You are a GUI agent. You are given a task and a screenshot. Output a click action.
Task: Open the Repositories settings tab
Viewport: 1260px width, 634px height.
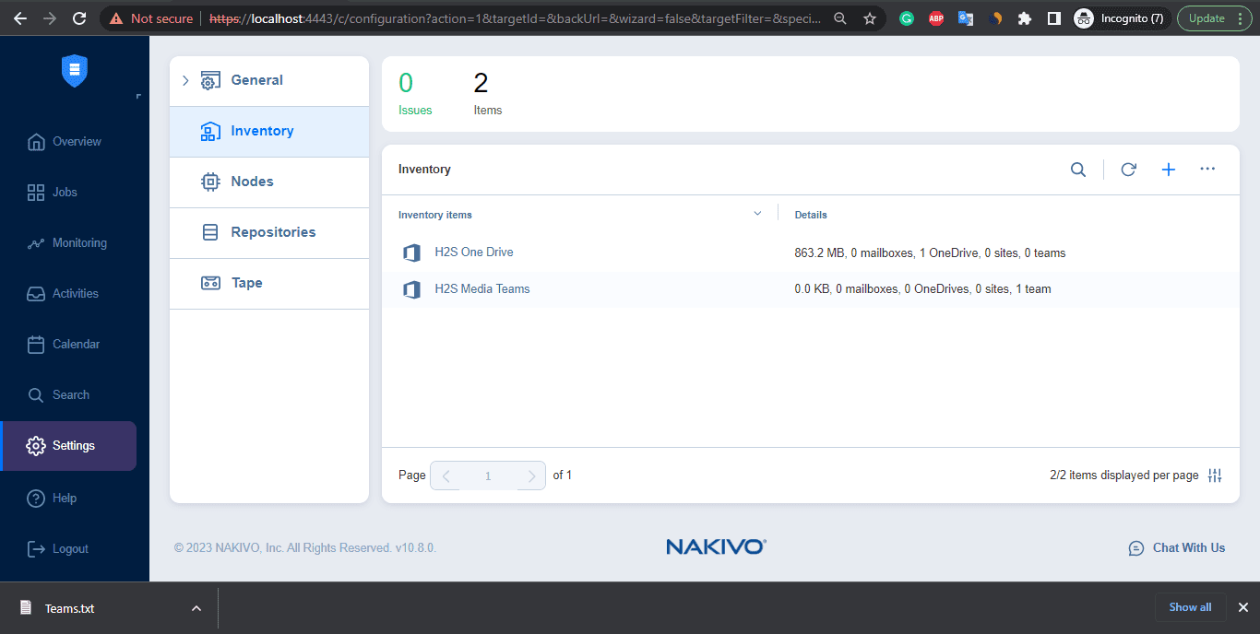(269, 233)
